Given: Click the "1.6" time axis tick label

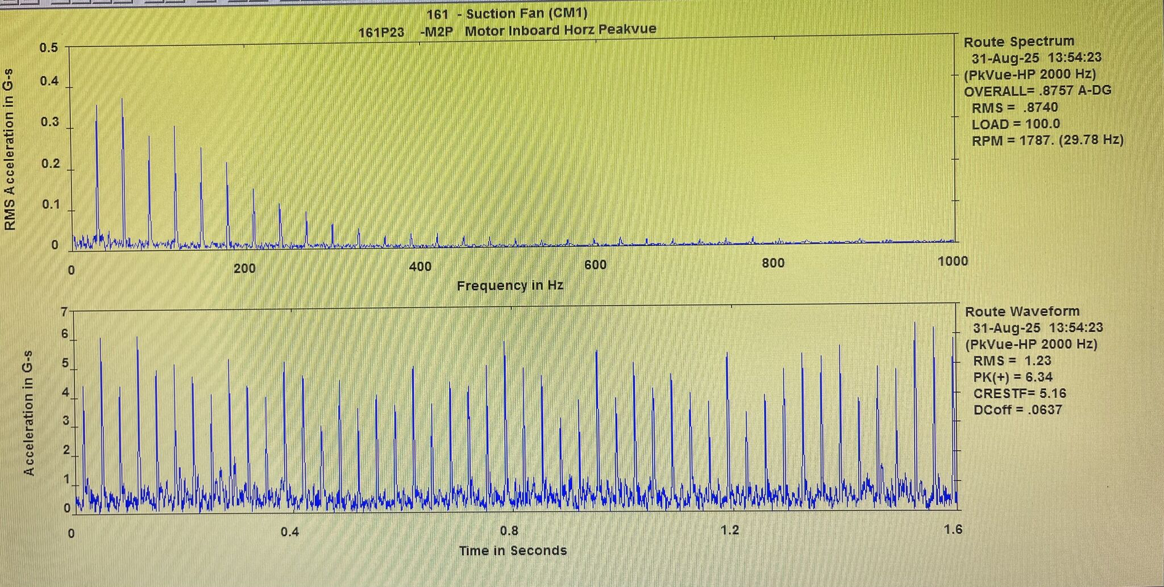Looking at the screenshot, I should [953, 530].
